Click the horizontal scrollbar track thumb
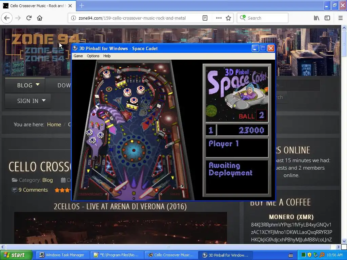Viewport: 347px width, 260px height. 168,247
